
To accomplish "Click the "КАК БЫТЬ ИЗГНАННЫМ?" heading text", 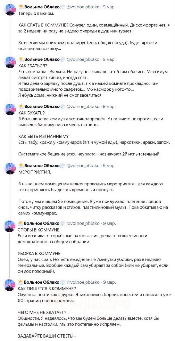I will click(x=44, y=137).
